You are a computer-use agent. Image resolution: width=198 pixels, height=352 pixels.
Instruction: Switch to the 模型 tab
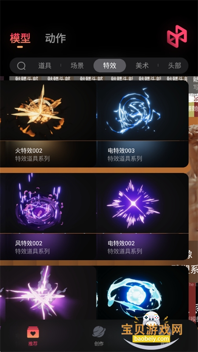pos(20,38)
